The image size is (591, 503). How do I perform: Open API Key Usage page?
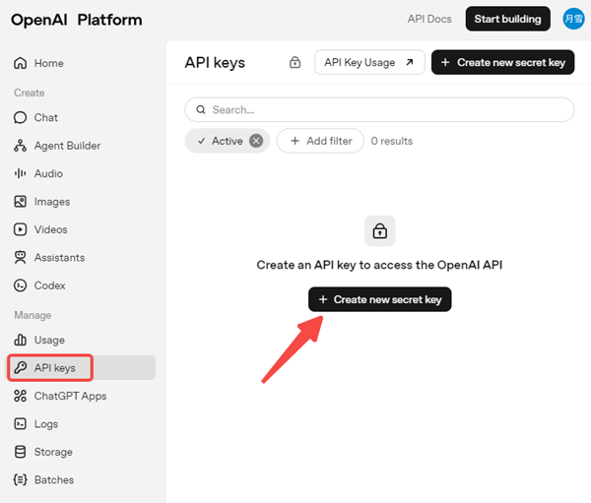(369, 62)
